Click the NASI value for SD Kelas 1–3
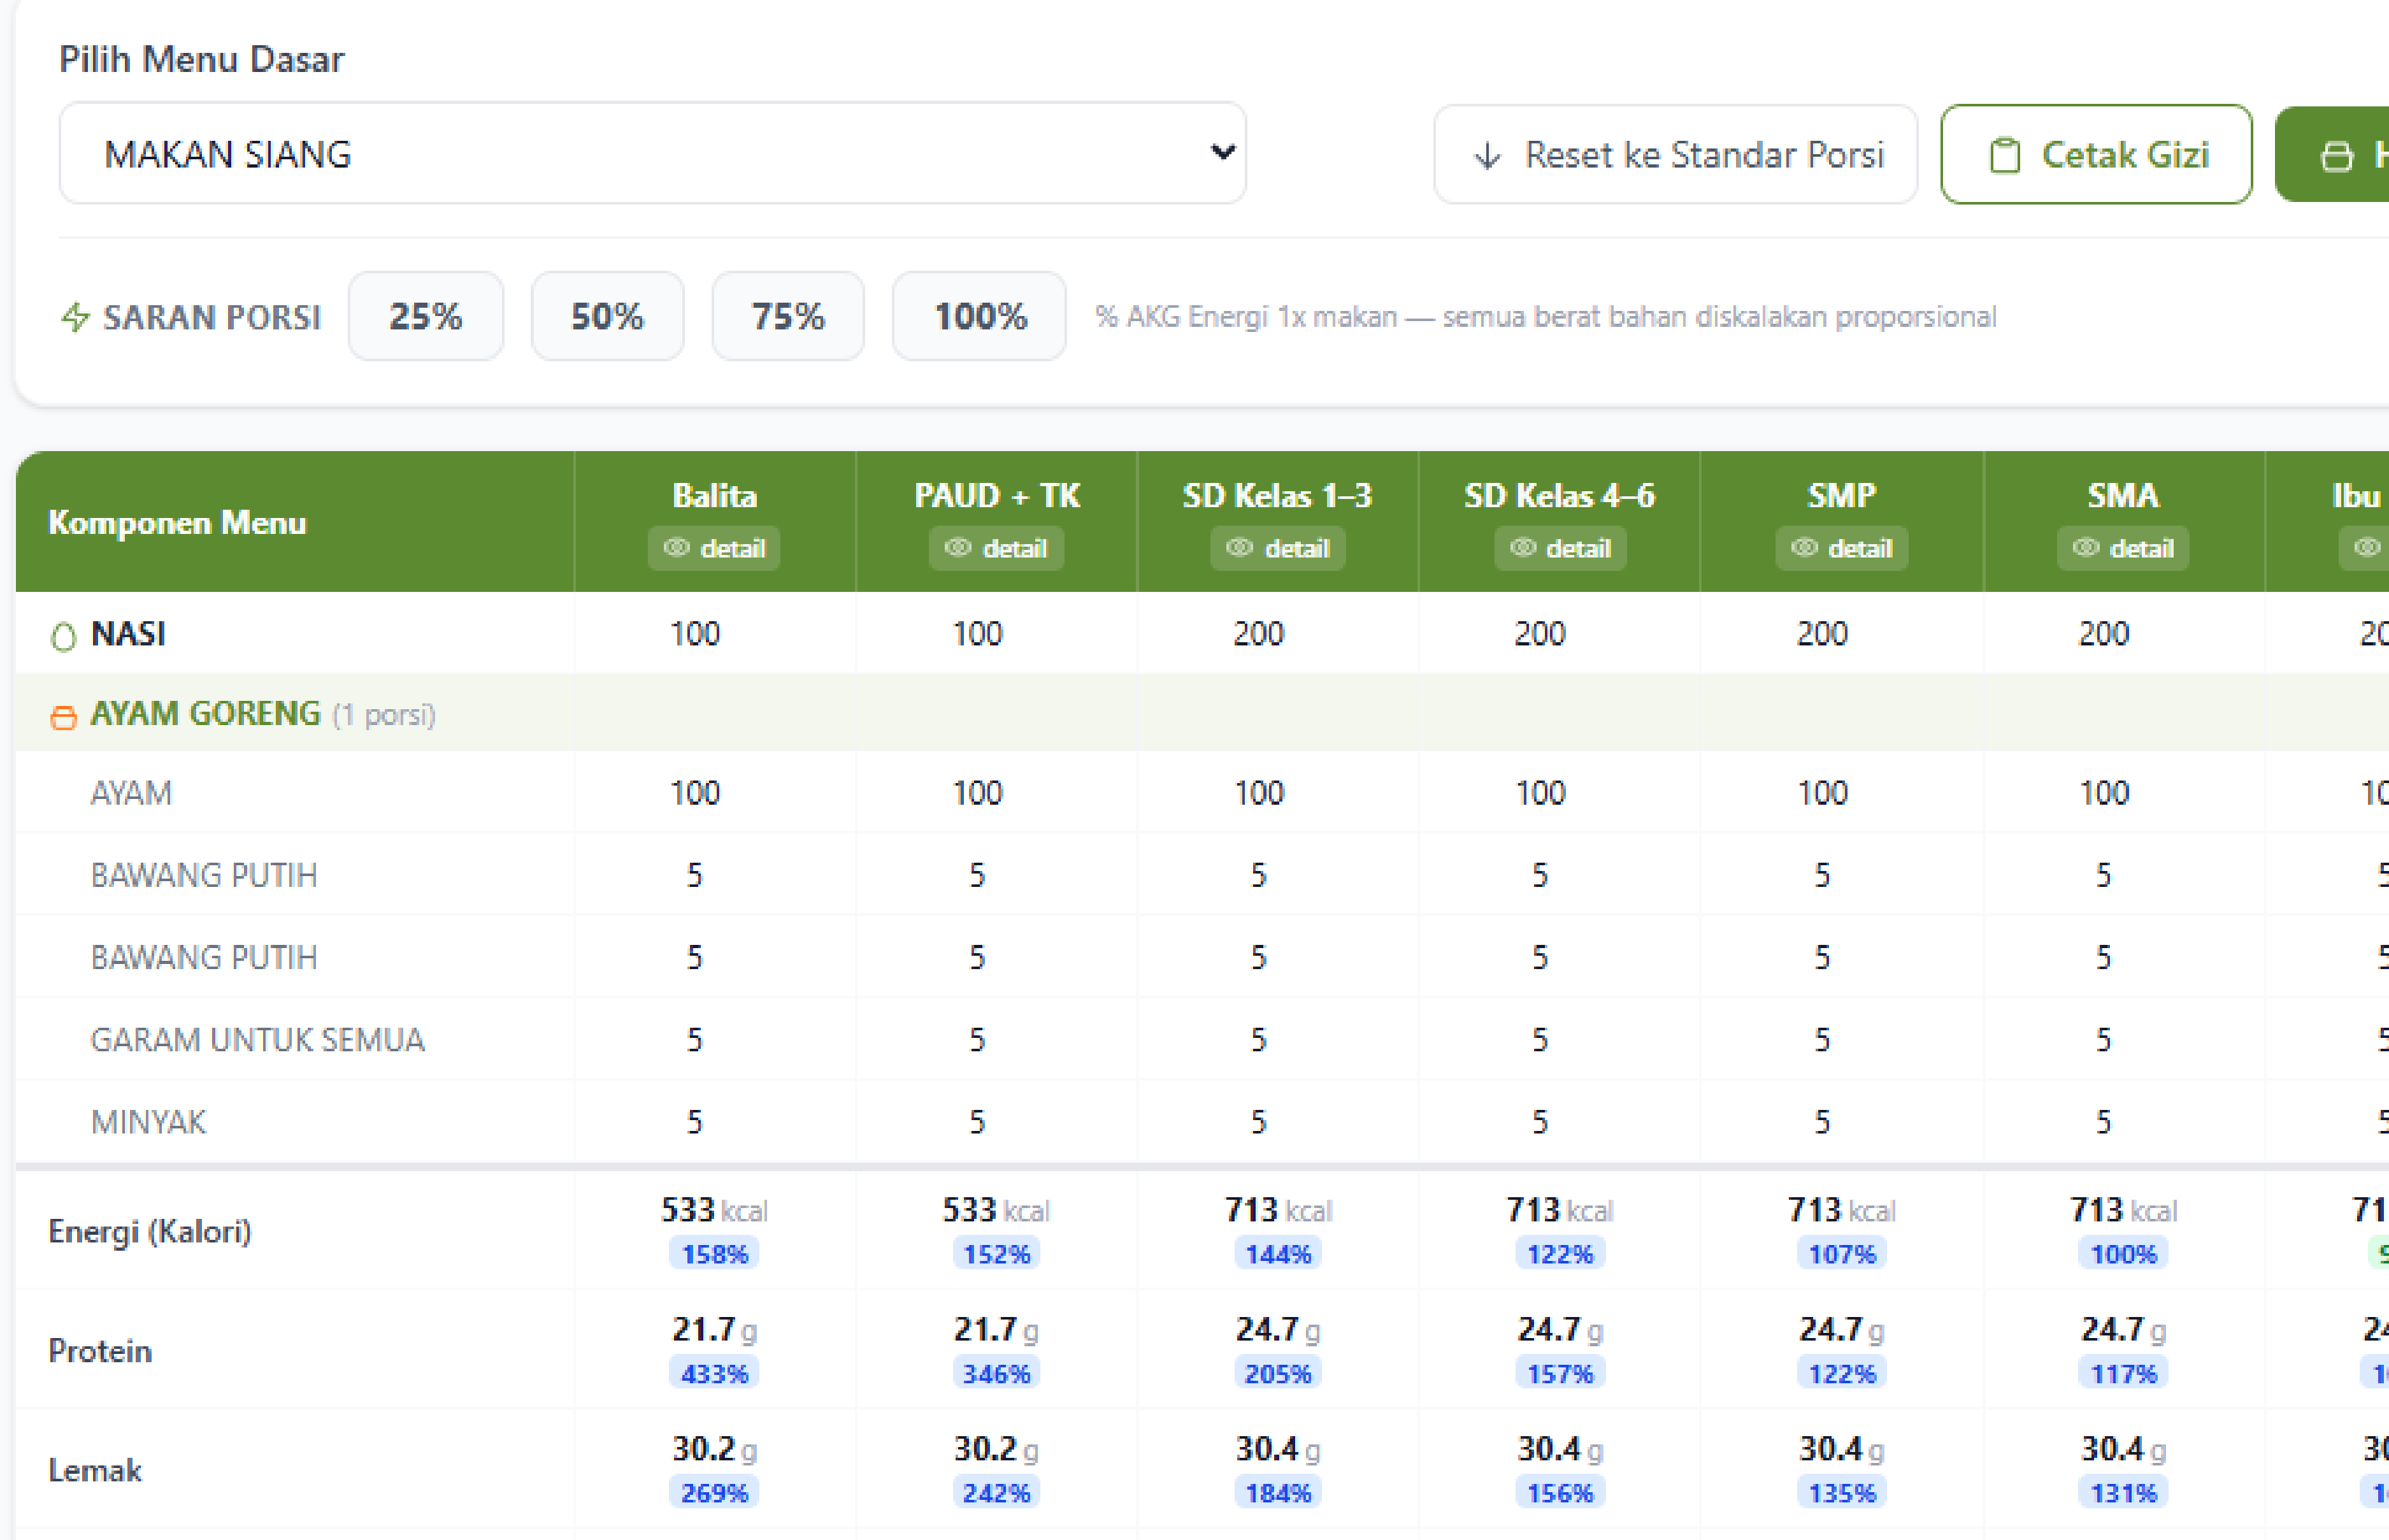The width and height of the screenshot is (2389, 1540). [1258, 634]
